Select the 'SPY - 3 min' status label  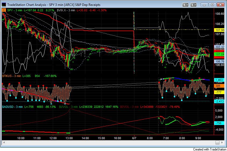(x=15, y=10)
